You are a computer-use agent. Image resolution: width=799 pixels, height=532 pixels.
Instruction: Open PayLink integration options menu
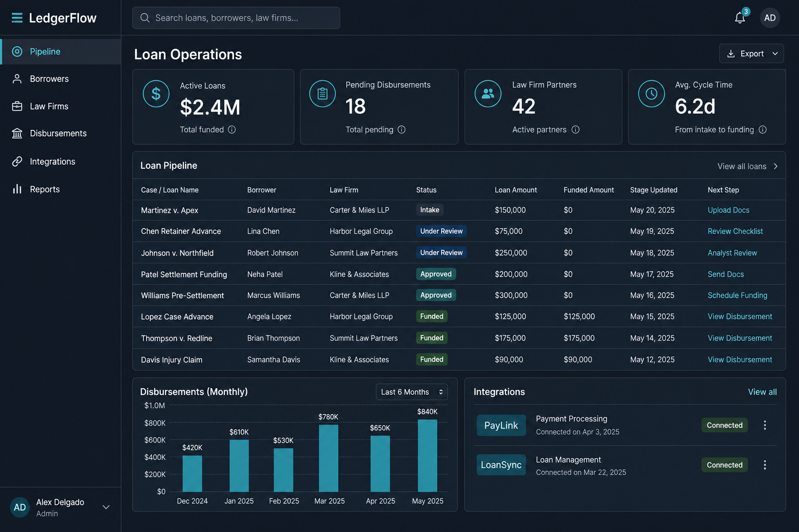pos(765,425)
